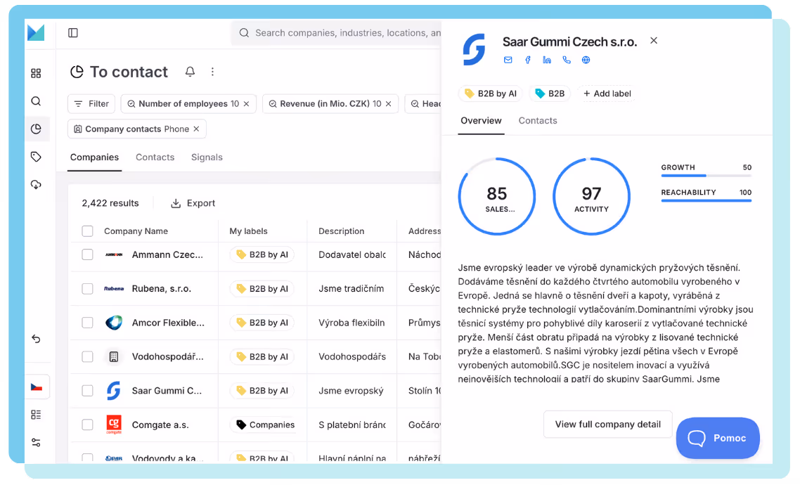This screenshot has width=800, height=485.
Task: Remove the Company contacts Phone filter
Action: click(x=196, y=129)
